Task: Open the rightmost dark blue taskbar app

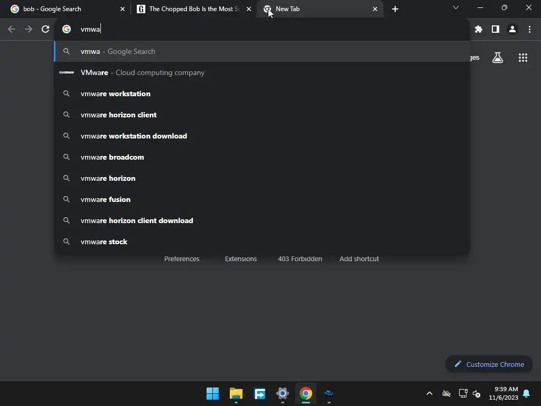Action: click(329, 393)
